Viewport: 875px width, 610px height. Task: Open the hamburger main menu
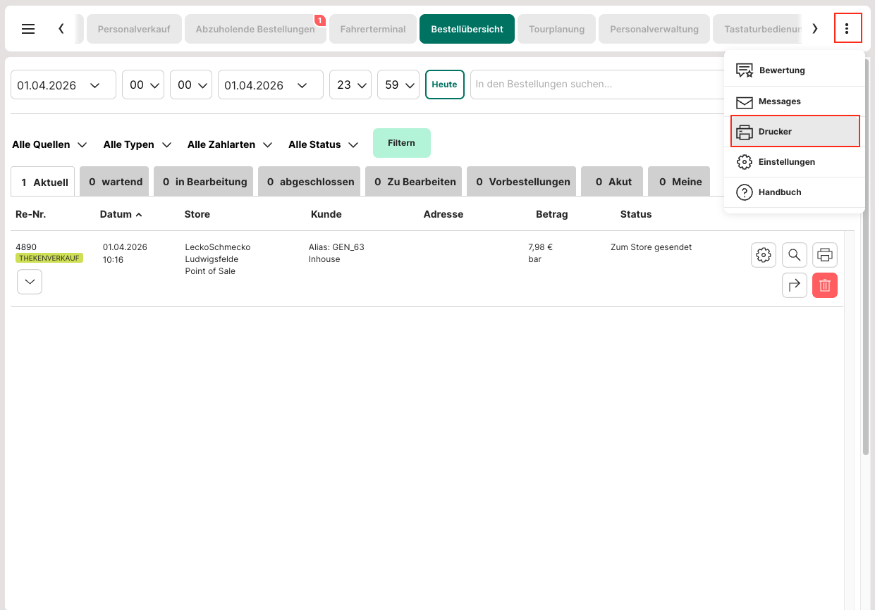28,29
